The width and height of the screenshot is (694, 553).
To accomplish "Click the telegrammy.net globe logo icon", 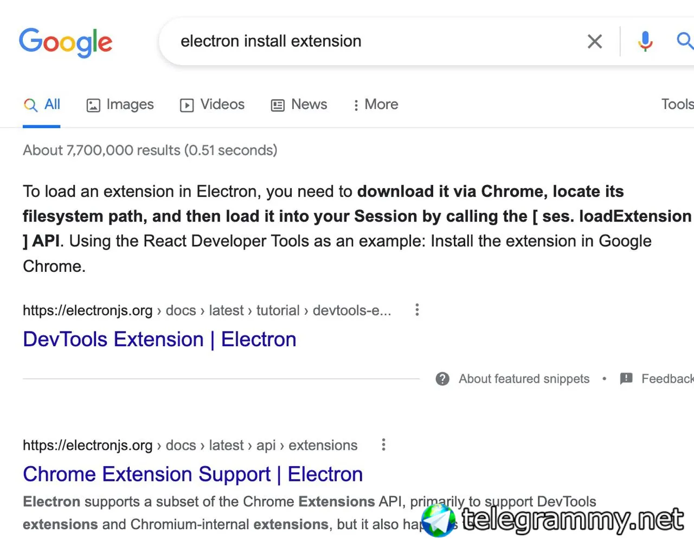I will click(x=438, y=520).
